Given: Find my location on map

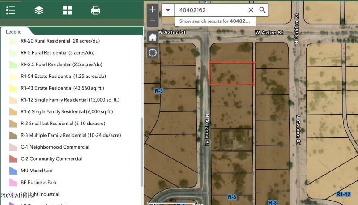Looking at the screenshot, I should (153, 53).
